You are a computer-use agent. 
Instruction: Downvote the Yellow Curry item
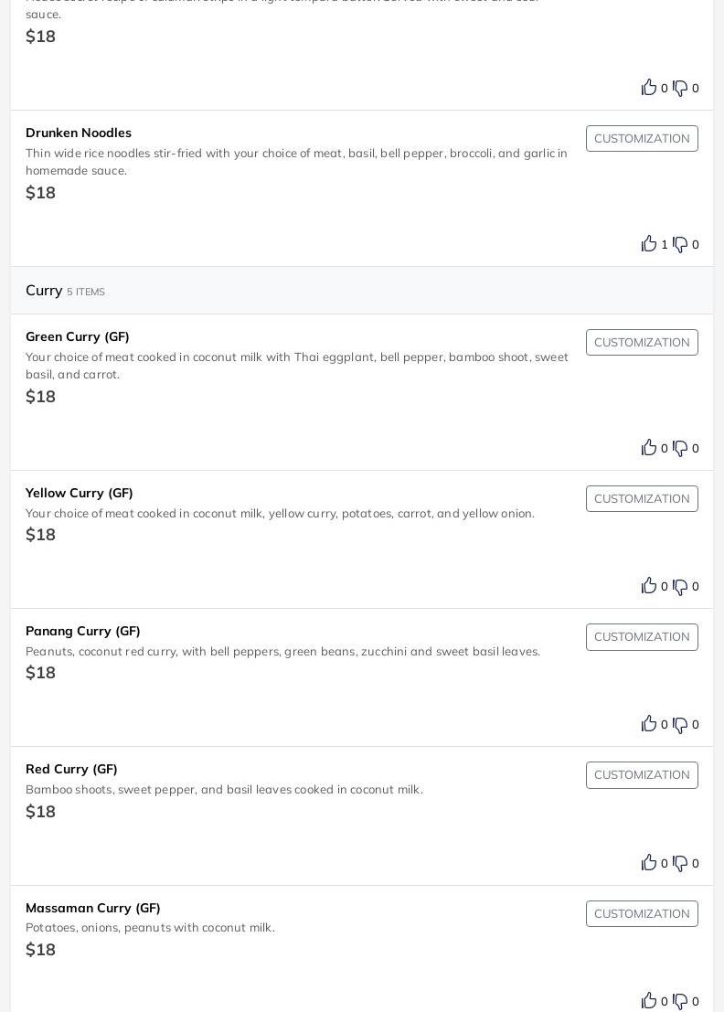click(x=680, y=586)
